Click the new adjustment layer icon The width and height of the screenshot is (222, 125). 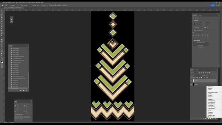tap(208, 118)
